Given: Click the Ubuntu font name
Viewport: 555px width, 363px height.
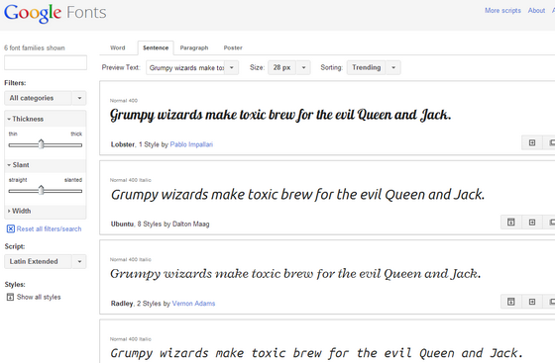Looking at the screenshot, I should (122, 224).
